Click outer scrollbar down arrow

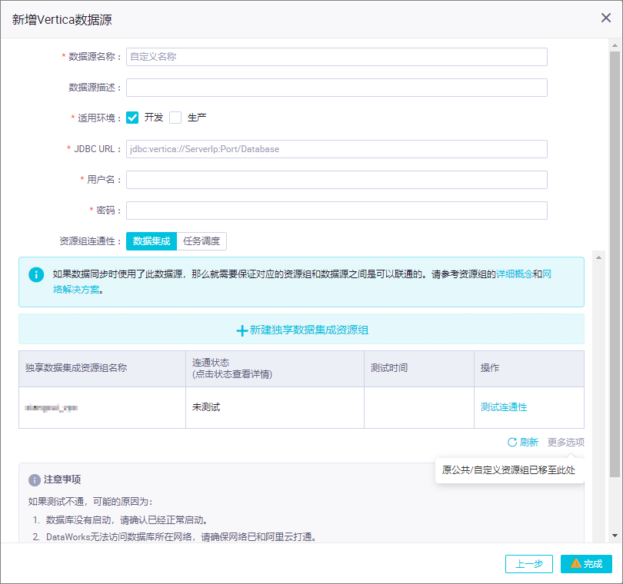tap(615, 535)
